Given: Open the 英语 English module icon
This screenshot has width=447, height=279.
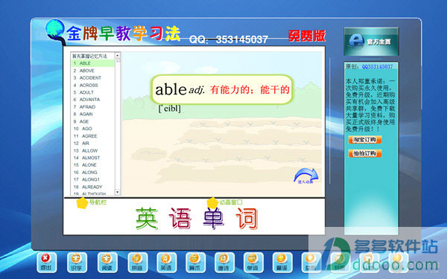Looking at the screenshot, I should pos(166,262).
